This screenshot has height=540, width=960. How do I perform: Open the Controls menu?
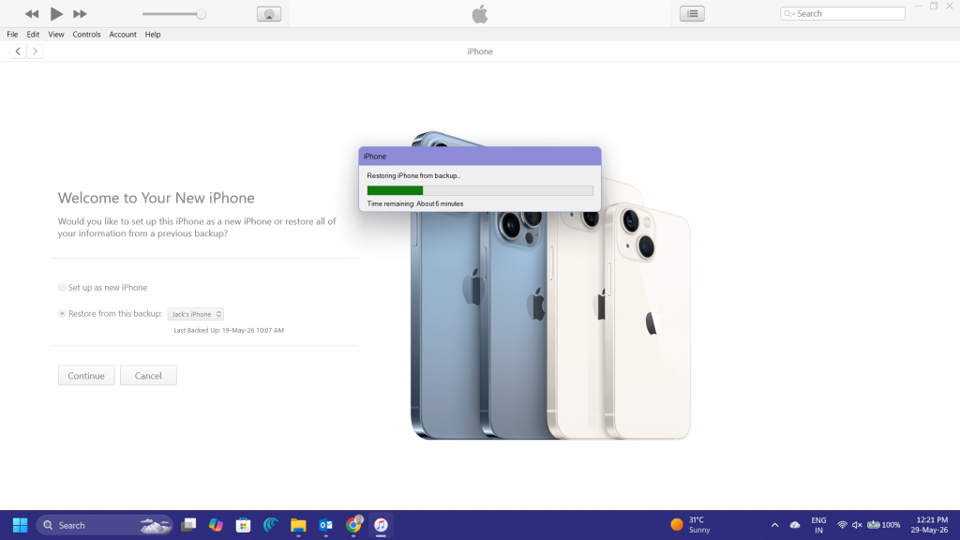point(86,35)
